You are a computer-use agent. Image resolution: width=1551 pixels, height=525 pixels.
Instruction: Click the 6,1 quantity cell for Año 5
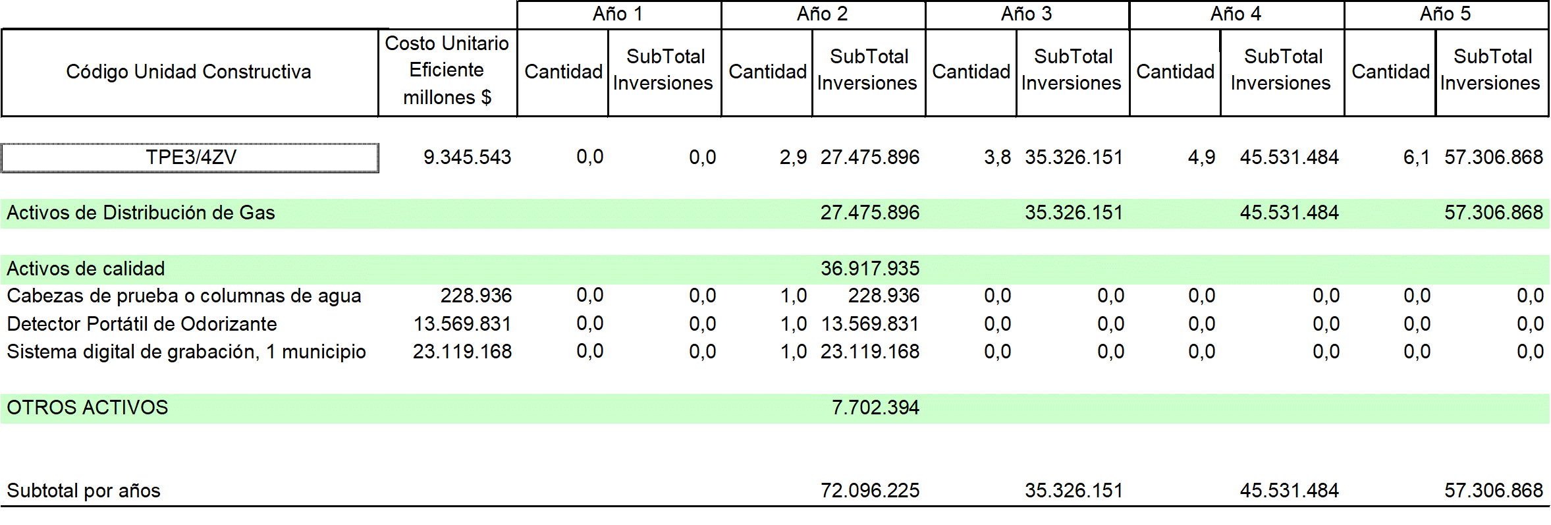click(x=1416, y=157)
